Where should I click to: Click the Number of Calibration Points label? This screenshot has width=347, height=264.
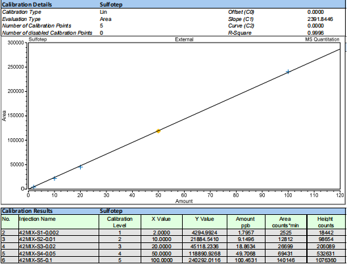pyautogui.click(x=37, y=26)
